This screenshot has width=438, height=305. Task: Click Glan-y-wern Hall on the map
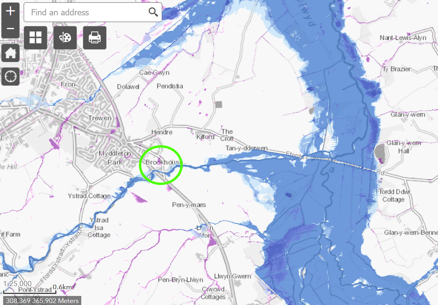pyautogui.click(x=404, y=147)
